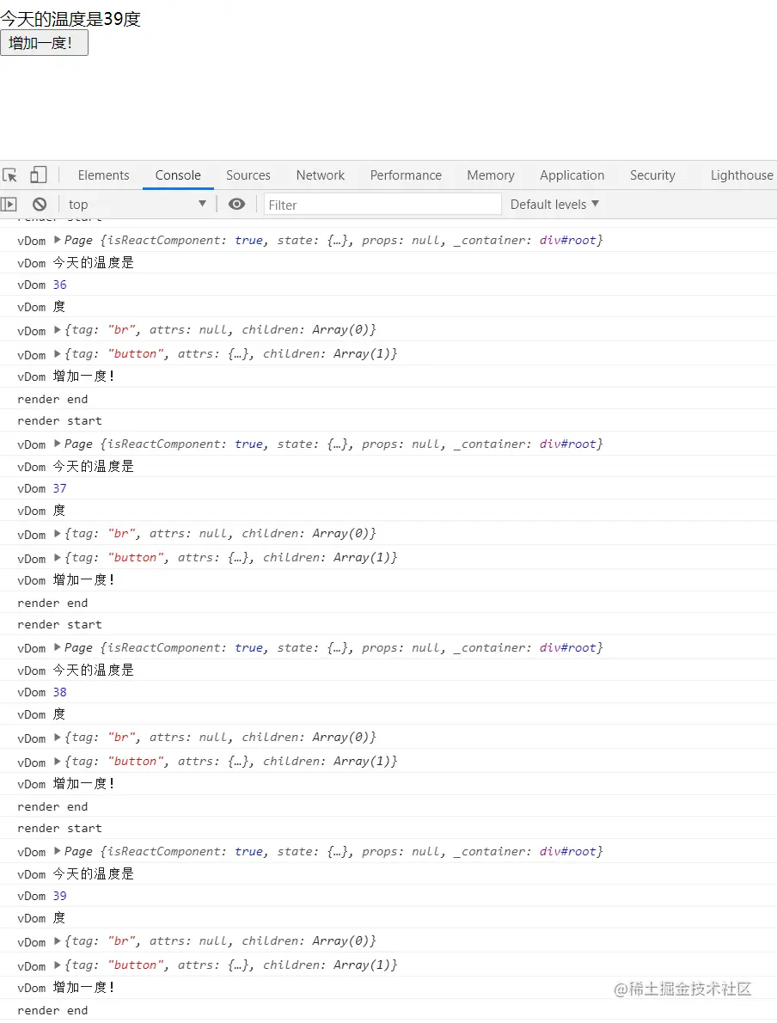Select the logged value 38
The height and width of the screenshot is (1023, 777).
pos(60,691)
